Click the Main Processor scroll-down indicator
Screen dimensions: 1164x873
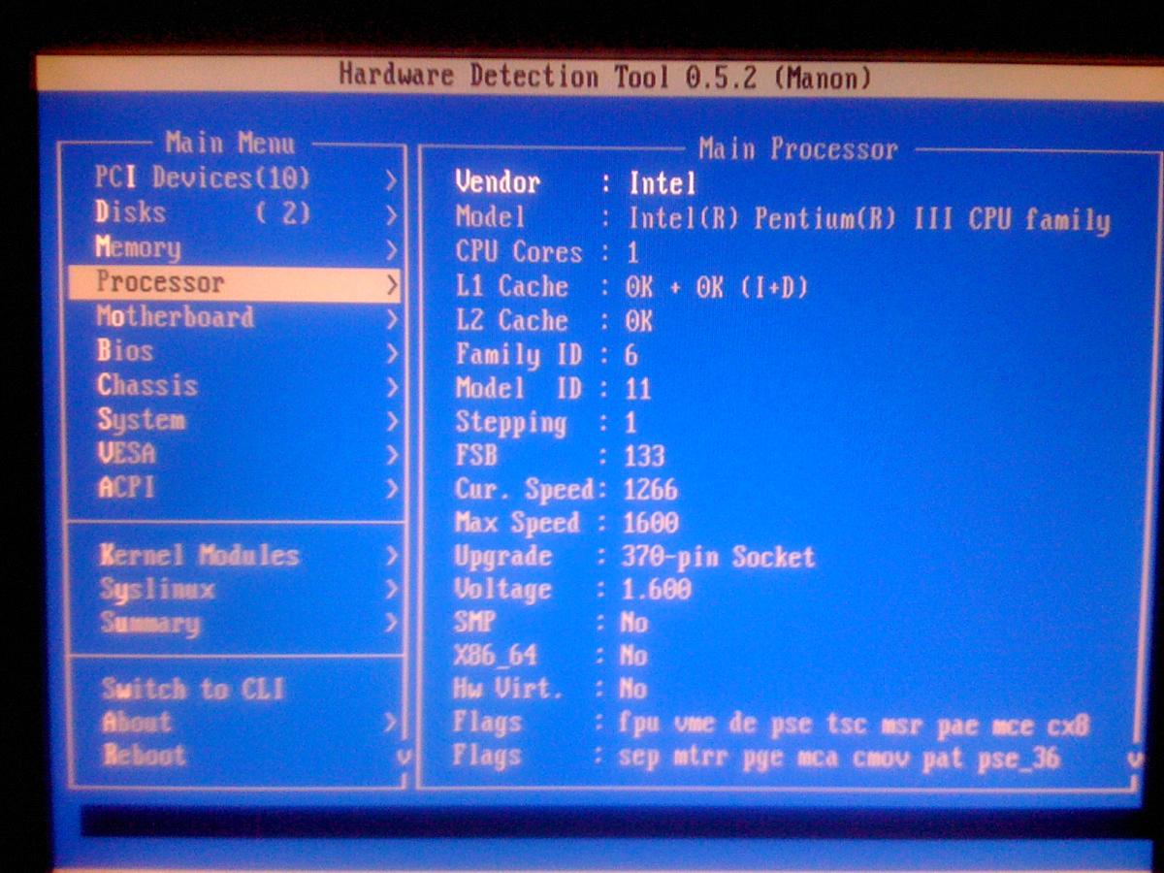click(x=1133, y=760)
